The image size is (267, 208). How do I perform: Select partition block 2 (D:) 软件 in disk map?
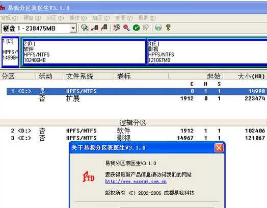point(84,52)
